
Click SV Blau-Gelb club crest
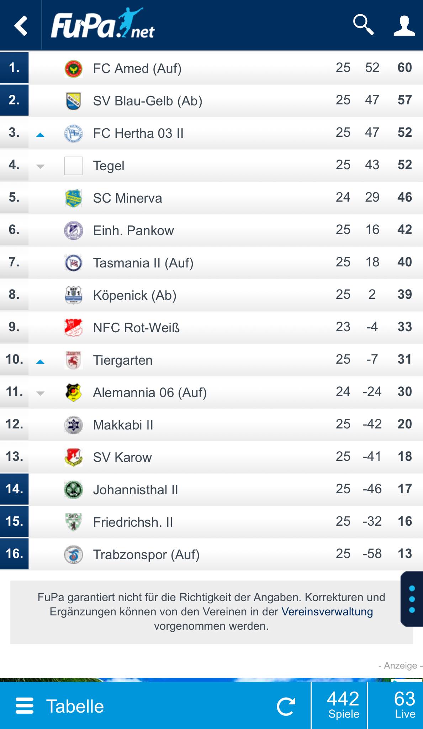tap(74, 101)
